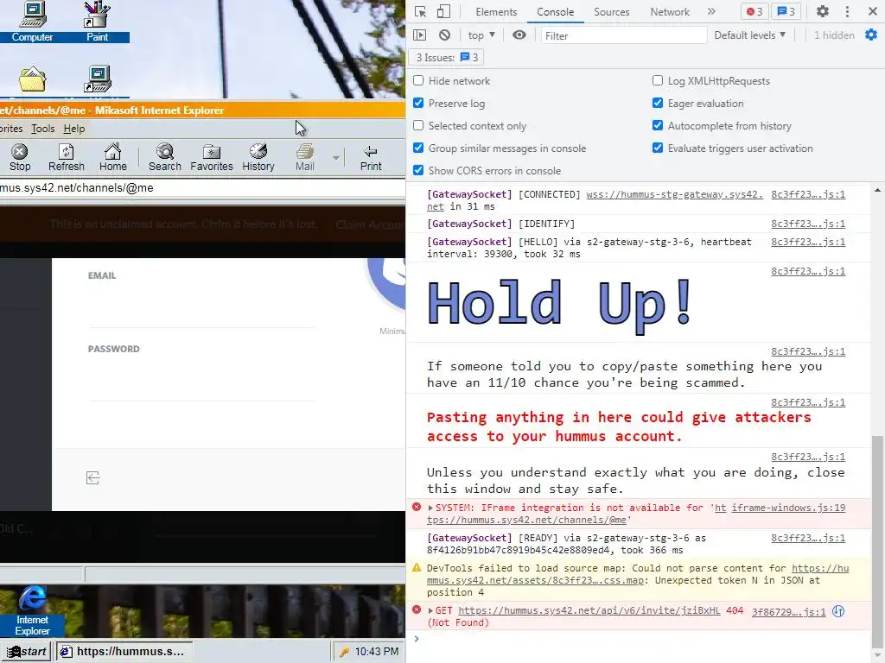Click the error count badge showing 3

coord(754,11)
